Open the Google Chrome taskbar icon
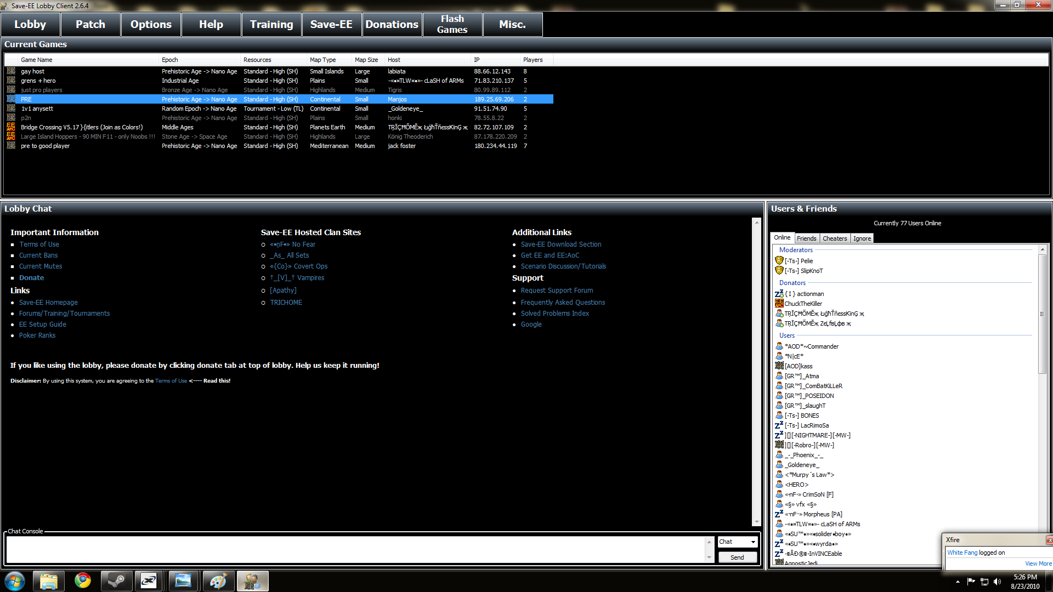This screenshot has width=1053, height=592. click(x=83, y=580)
